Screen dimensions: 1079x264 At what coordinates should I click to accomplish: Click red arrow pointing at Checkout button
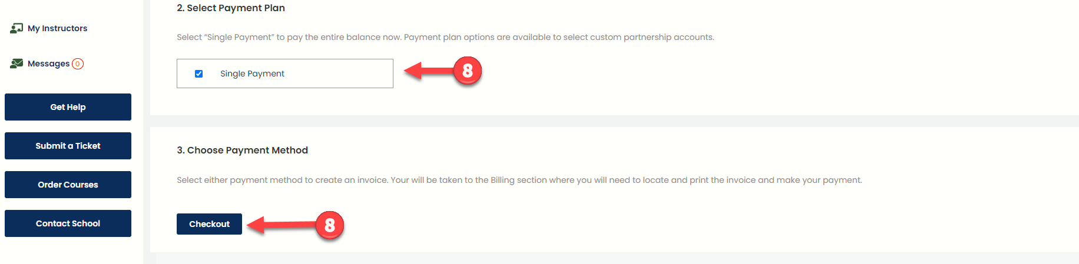(x=280, y=225)
